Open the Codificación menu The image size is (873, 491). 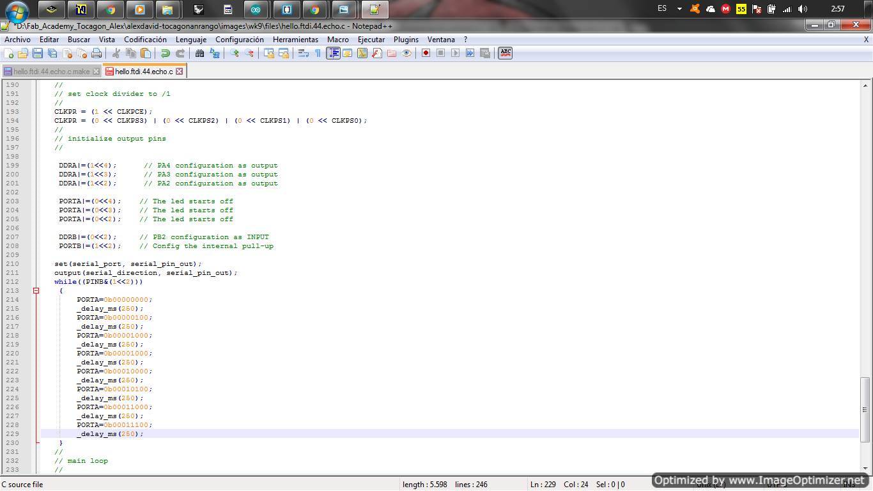tap(145, 40)
